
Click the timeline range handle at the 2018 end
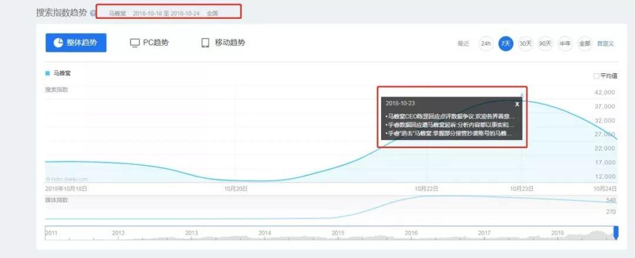pyautogui.click(x=616, y=232)
